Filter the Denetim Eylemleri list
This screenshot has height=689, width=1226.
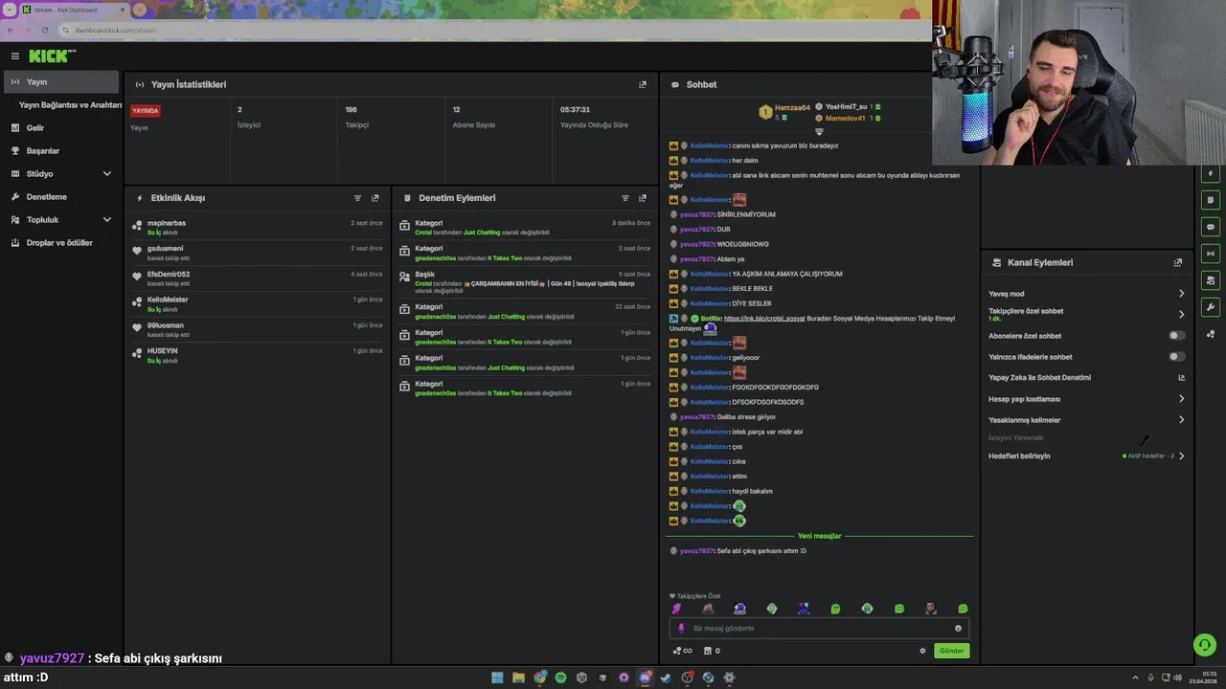tap(625, 198)
